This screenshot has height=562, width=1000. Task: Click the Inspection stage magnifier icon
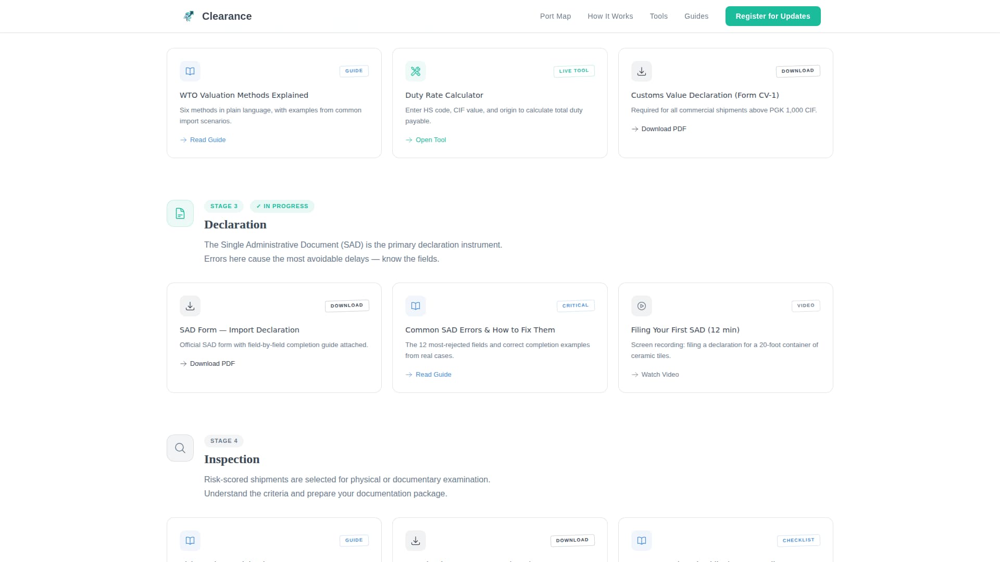coord(180,448)
